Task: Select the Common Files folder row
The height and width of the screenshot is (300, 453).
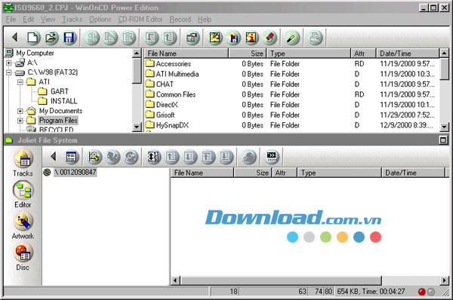Action: (x=291, y=94)
